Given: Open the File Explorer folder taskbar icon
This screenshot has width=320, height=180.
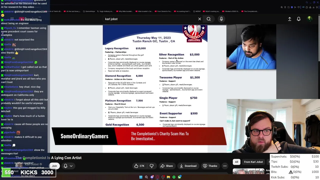Looking at the screenshot, I should point(168,177).
